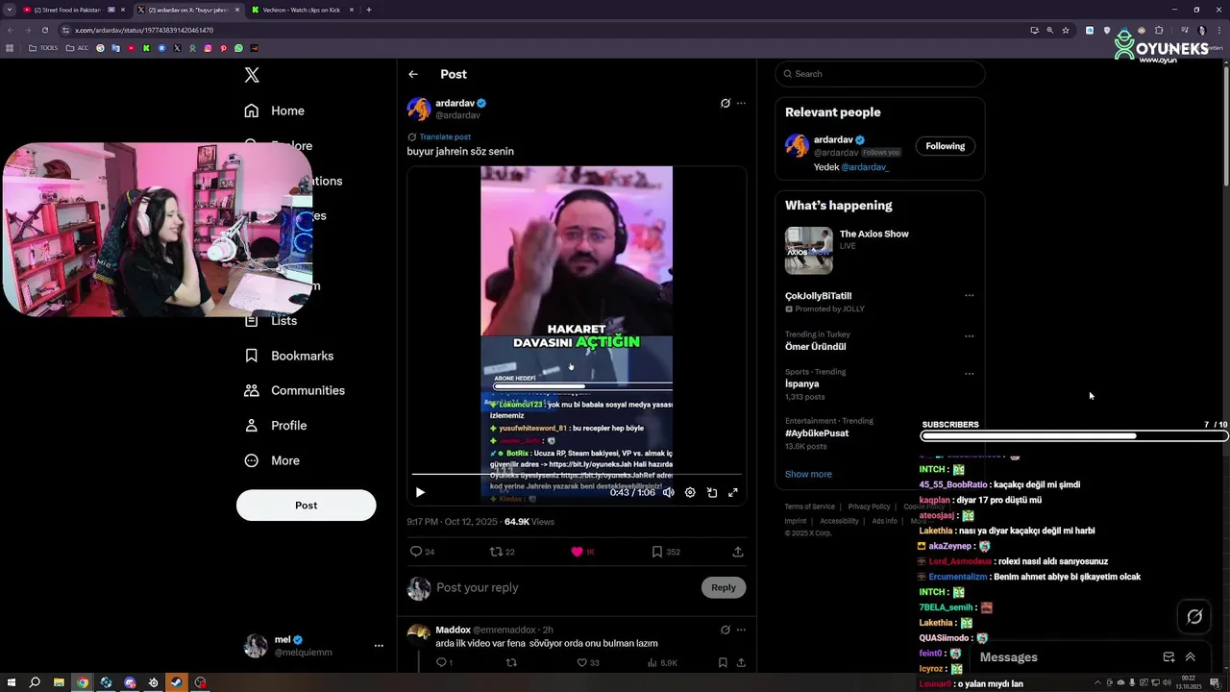Open File Explorer from the taskbar
This screenshot has width=1230, height=692.
pos(59,682)
